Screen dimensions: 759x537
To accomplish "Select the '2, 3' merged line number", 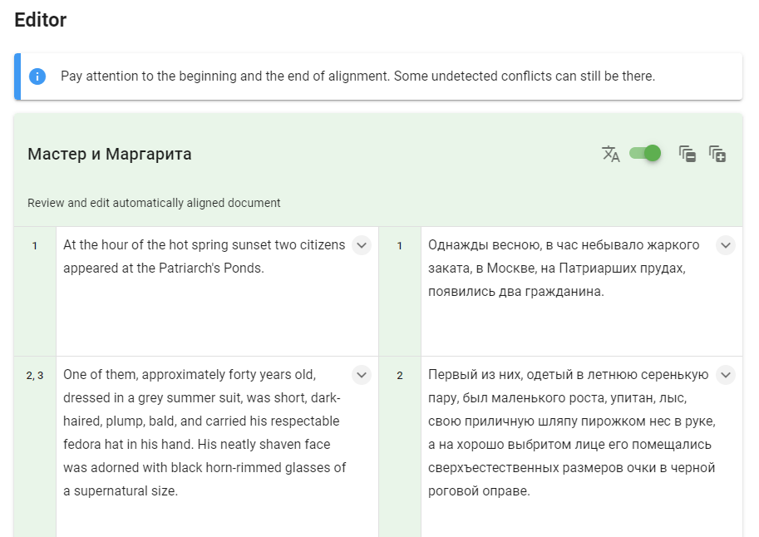I will point(35,376).
